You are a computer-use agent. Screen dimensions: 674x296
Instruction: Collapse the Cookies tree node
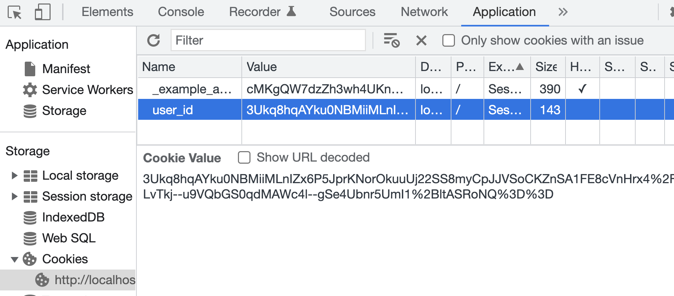pyautogui.click(x=14, y=259)
